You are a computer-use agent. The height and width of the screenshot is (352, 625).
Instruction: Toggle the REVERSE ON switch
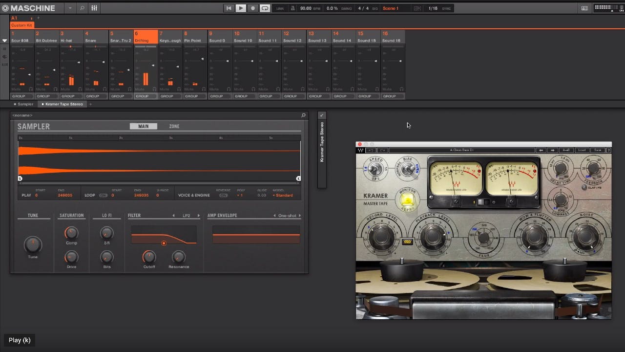coord(223,195)
